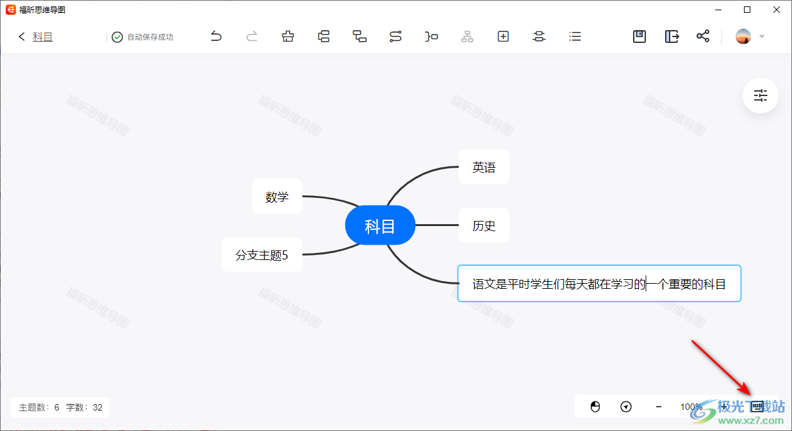
Task: Click the redo arrow in toolbar
Action: 252,37
